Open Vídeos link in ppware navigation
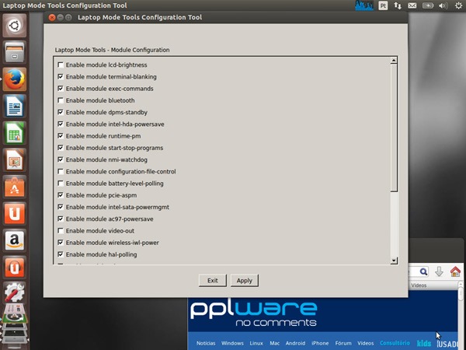 (x=366, y=343)
